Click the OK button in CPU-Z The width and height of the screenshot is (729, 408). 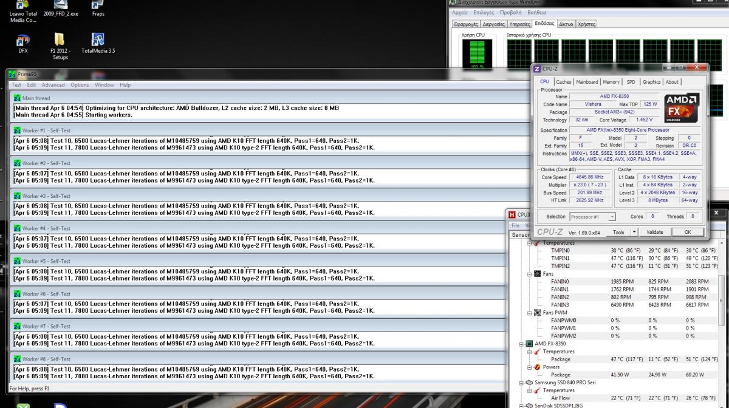point(687,232)
